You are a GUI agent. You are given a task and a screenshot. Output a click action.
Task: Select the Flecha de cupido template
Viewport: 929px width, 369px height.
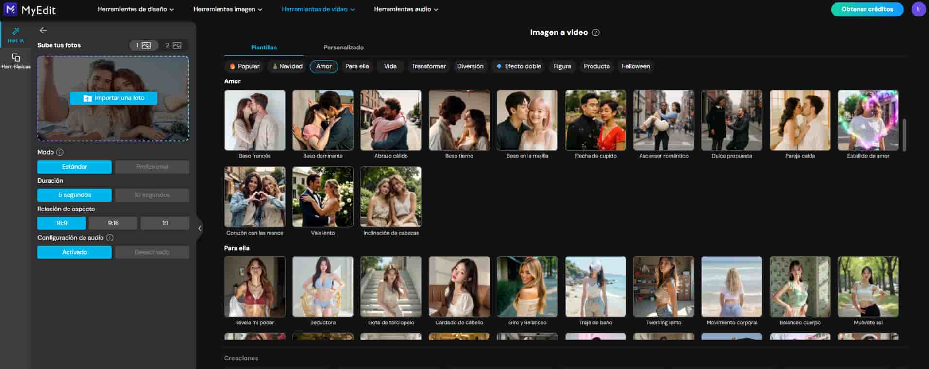(596, 120)
